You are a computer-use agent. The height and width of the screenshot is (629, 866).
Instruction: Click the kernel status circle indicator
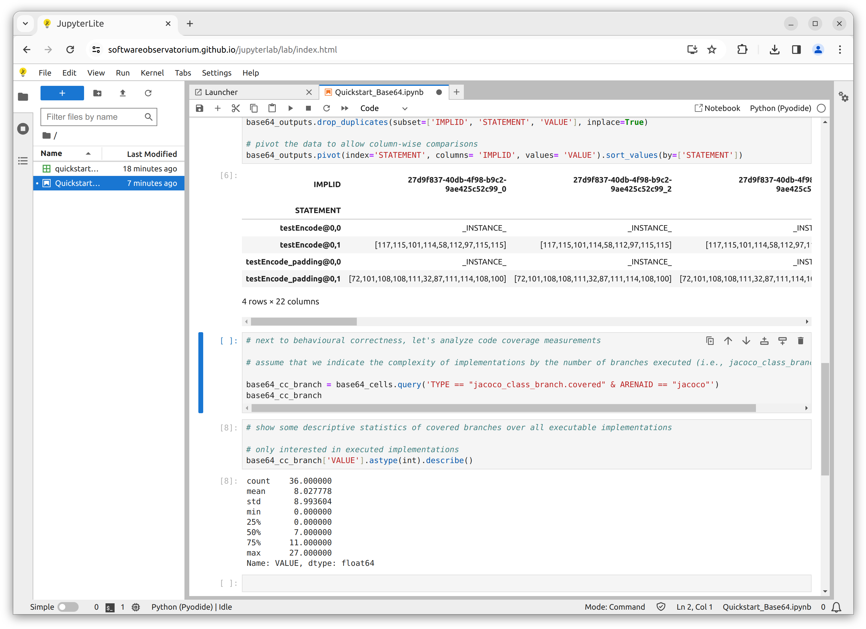[821, 109]
